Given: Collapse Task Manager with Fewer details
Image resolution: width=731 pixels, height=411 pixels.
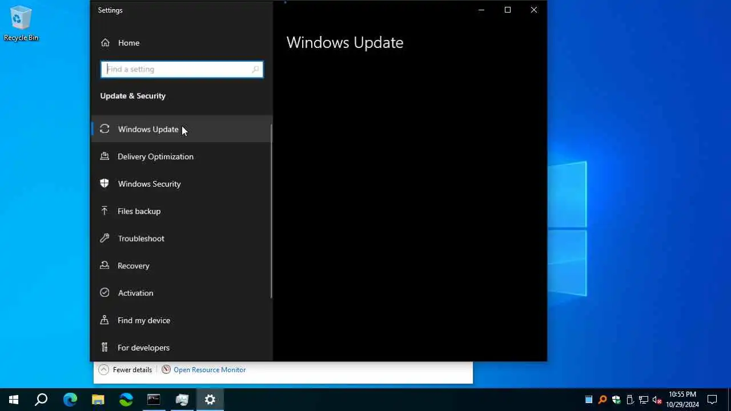Looking at the screenshot, I should (126, 370).
